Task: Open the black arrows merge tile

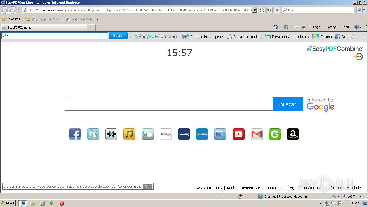Action: [111, 134]
